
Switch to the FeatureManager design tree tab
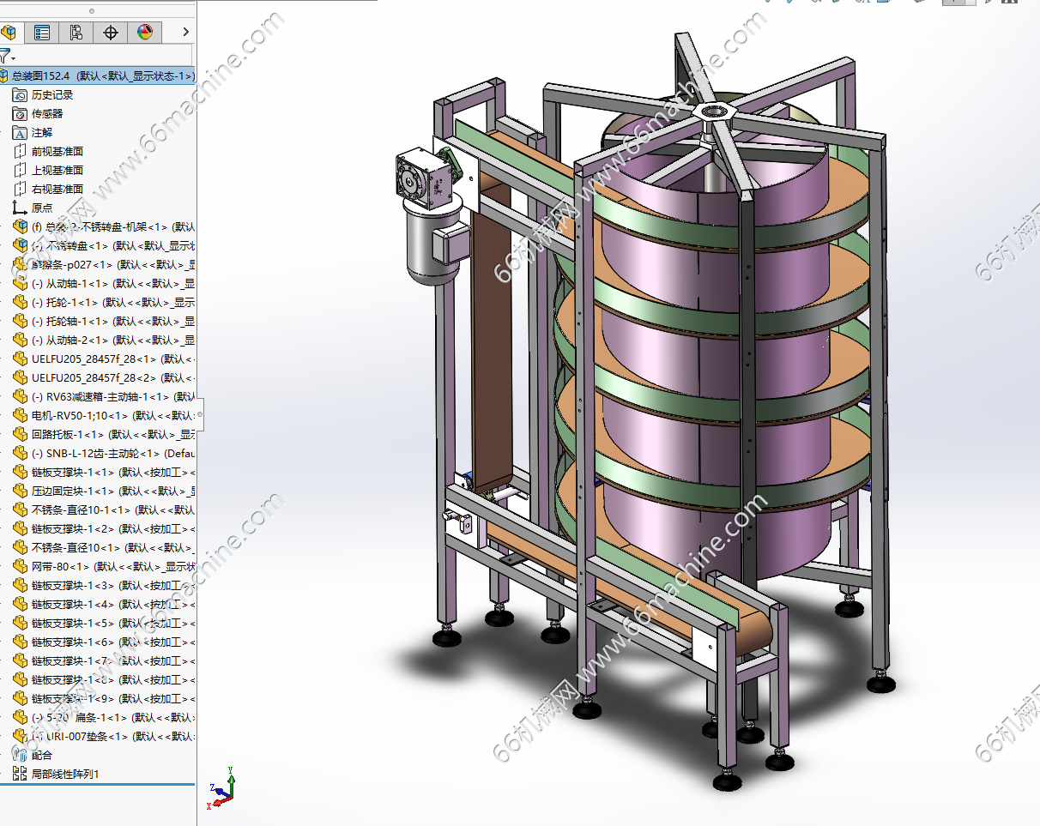pos(9,33)
